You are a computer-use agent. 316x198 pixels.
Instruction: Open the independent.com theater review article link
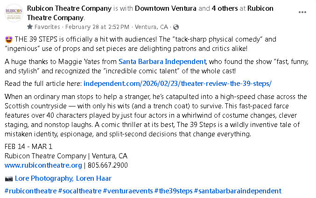click(177, 84)
